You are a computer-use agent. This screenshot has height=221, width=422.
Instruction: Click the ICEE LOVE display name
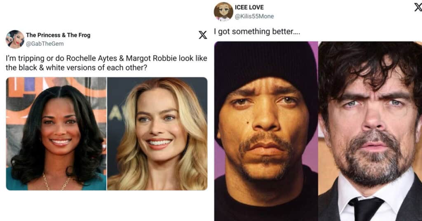(249, 7)
